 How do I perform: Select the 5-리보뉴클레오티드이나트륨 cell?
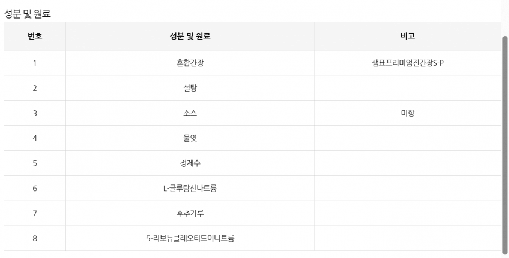190,238
